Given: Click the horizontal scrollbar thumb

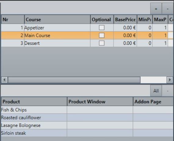Looking at the screenshot, I should [74, 80].
